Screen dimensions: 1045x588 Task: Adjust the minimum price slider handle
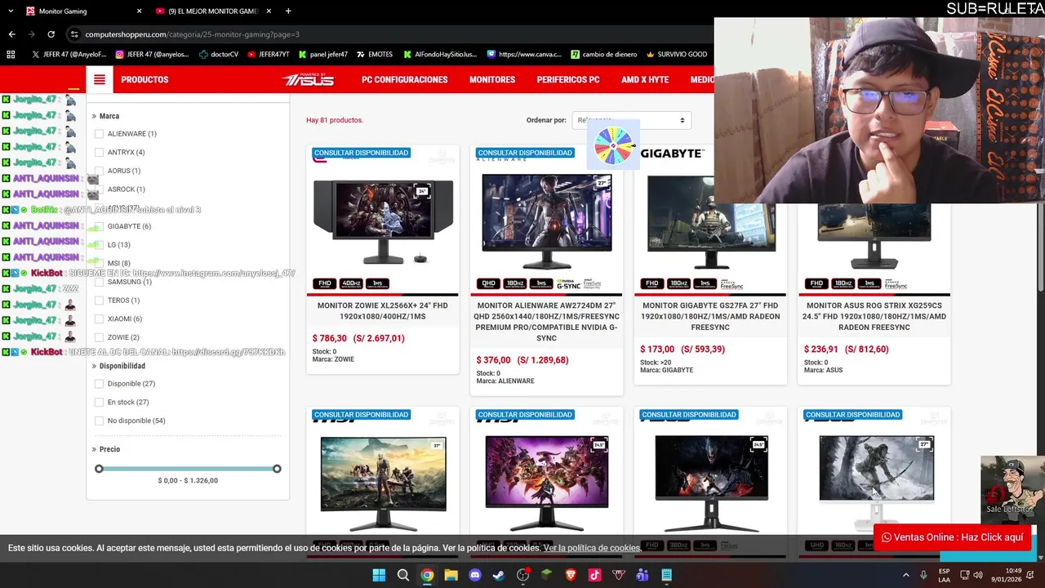99,469
